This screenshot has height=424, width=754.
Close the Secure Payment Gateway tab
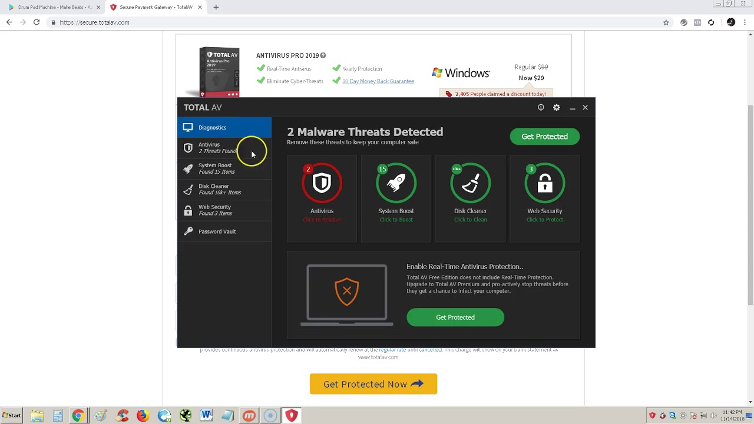[200, 7]
